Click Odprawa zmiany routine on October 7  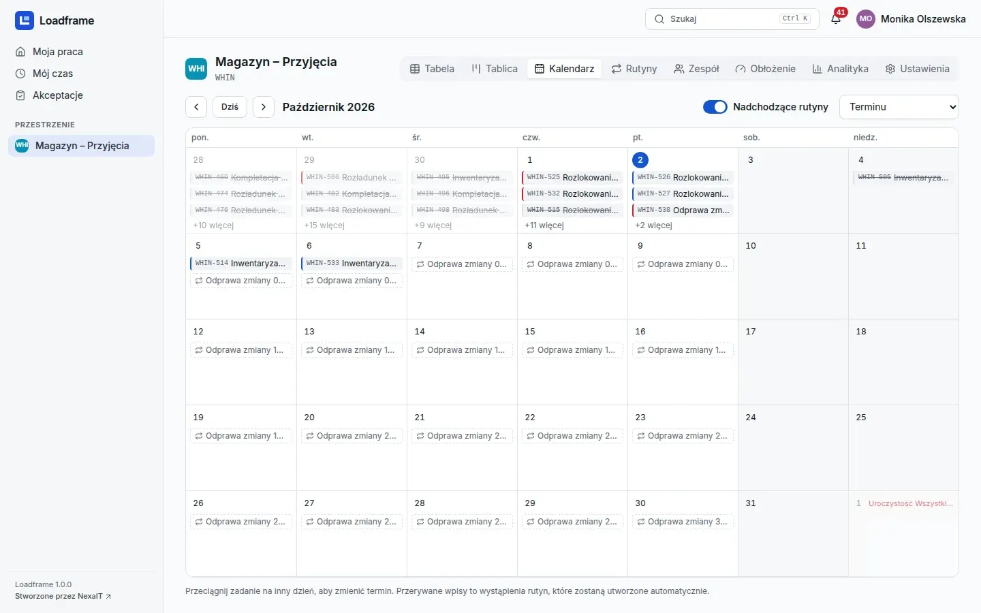462,264
